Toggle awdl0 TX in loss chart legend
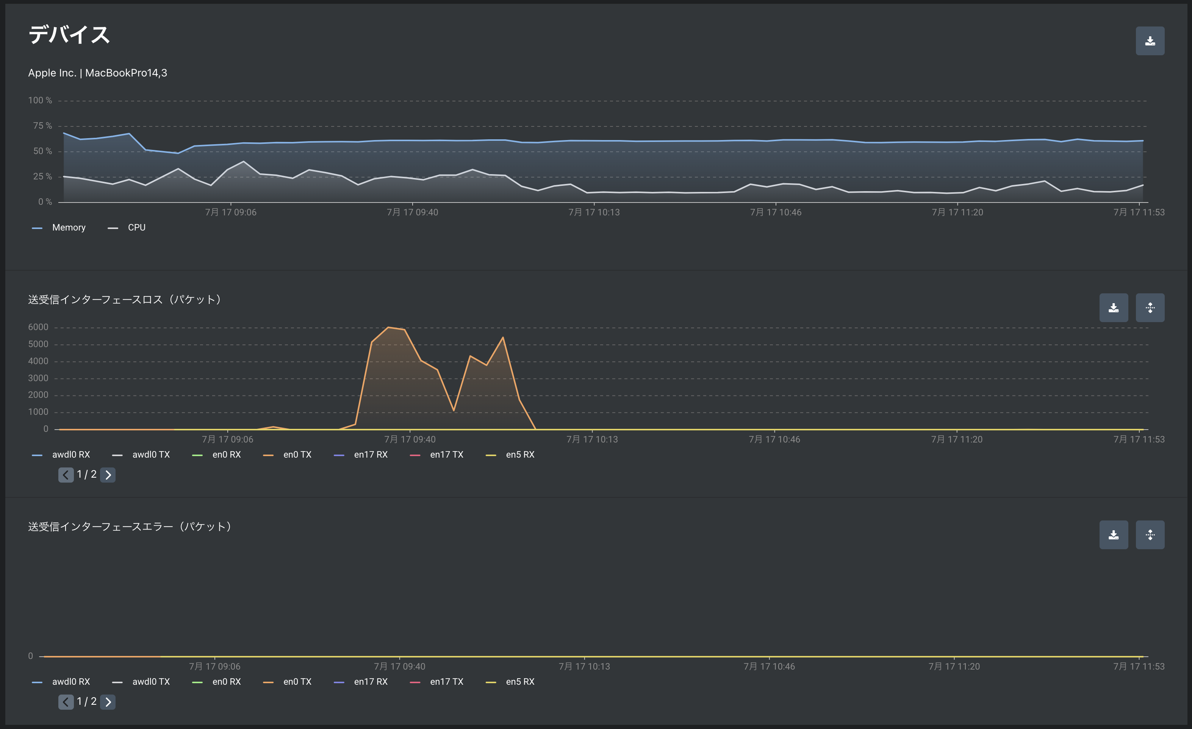The image size is (1192, 729). click(141, 455)
